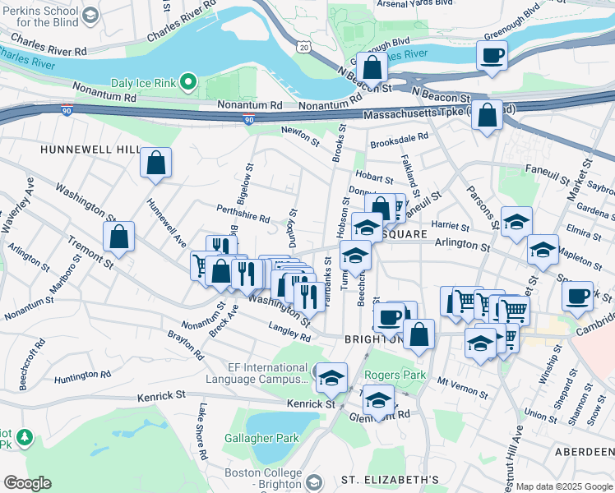The width and height of the screenshot is (615, 493).
Task: Click the Google logo link
Action: pos(27,483)
